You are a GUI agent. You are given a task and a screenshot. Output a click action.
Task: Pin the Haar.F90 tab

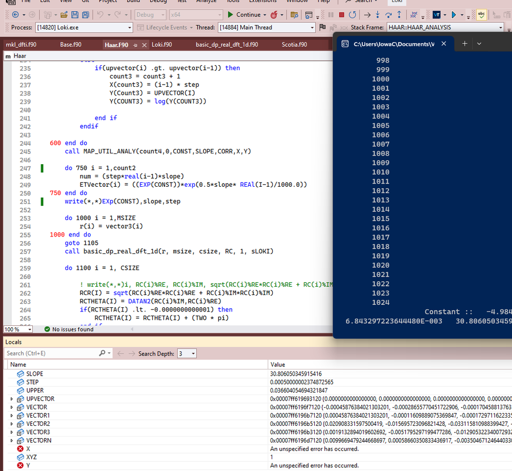135,45
